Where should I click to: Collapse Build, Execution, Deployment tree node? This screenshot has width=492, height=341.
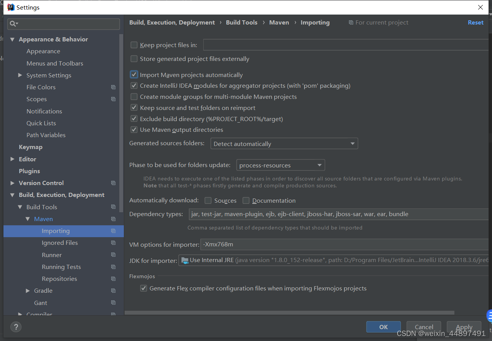click(x=13, y=195)
